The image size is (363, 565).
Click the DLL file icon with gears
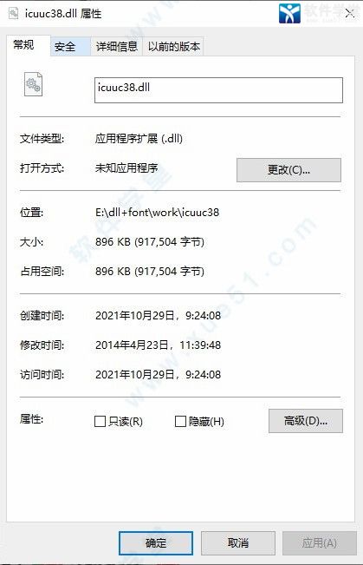pos(33,84)
